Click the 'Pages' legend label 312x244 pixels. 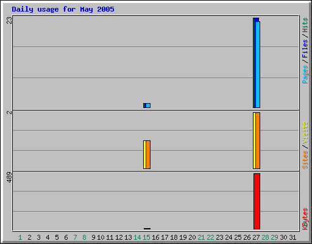pyautogui.click(x=305, y=74)
